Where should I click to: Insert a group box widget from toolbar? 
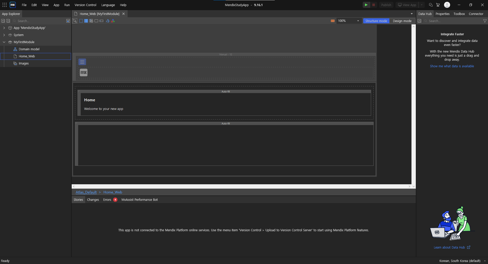click(x=96, y=21)
